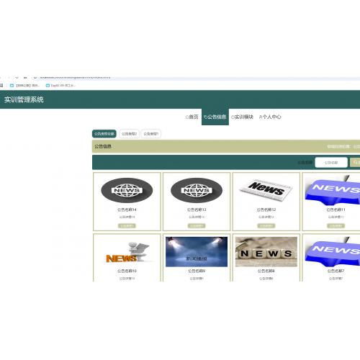Select the 公告类型2 filter tab

tap(129, 134)
